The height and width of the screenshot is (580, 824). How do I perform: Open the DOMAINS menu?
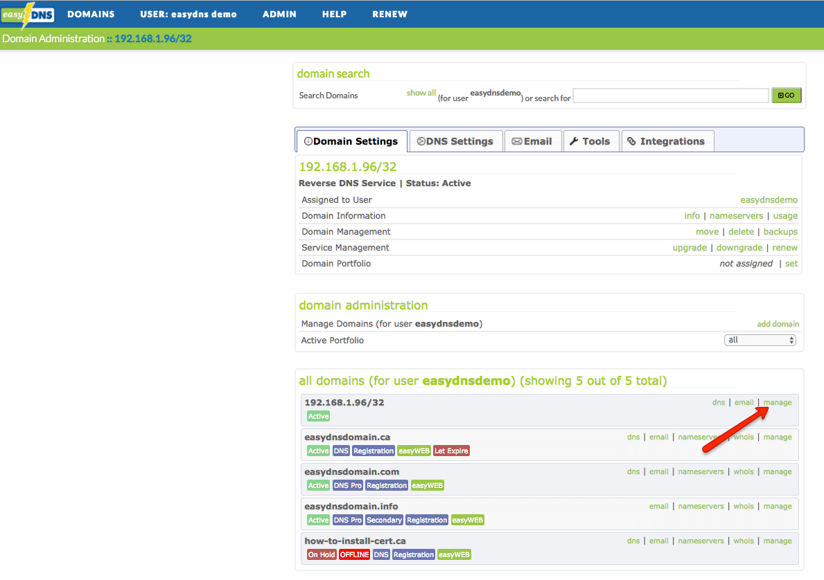point(91,14)
